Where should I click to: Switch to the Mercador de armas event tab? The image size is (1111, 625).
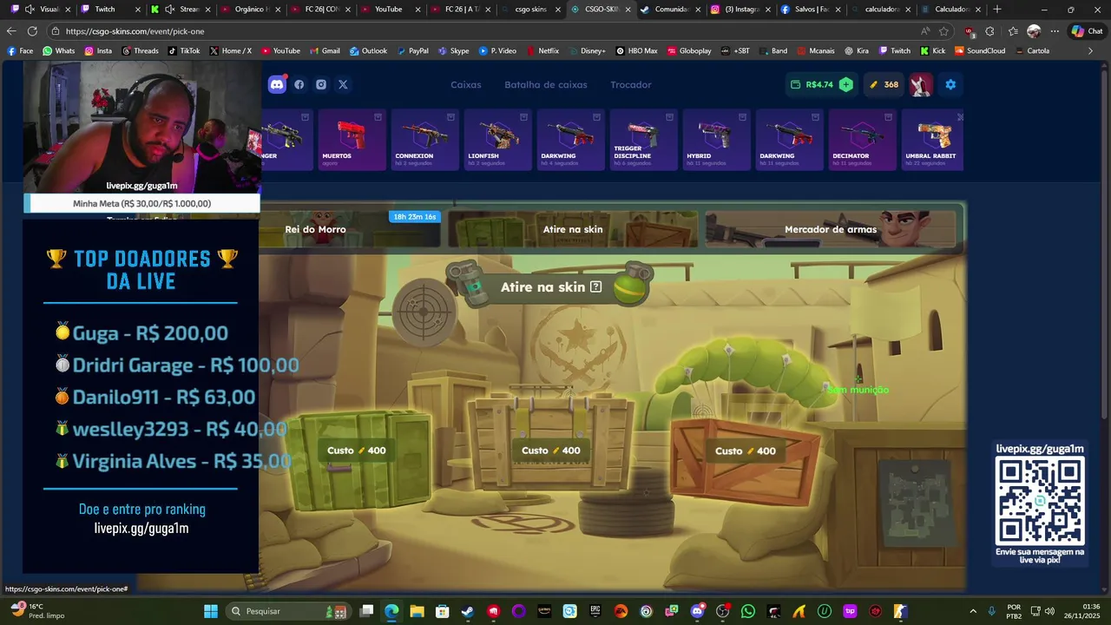831,229
